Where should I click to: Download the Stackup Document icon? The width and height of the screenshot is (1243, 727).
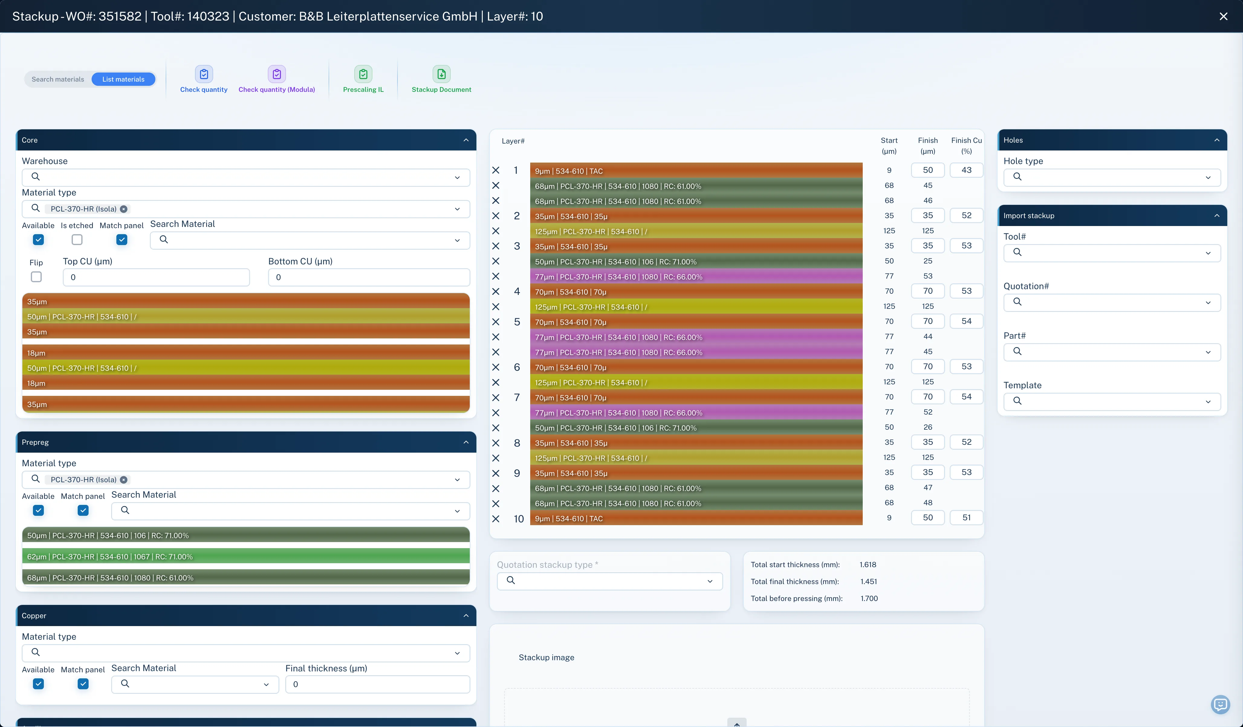pyautogui.click(x=441, y=74)
